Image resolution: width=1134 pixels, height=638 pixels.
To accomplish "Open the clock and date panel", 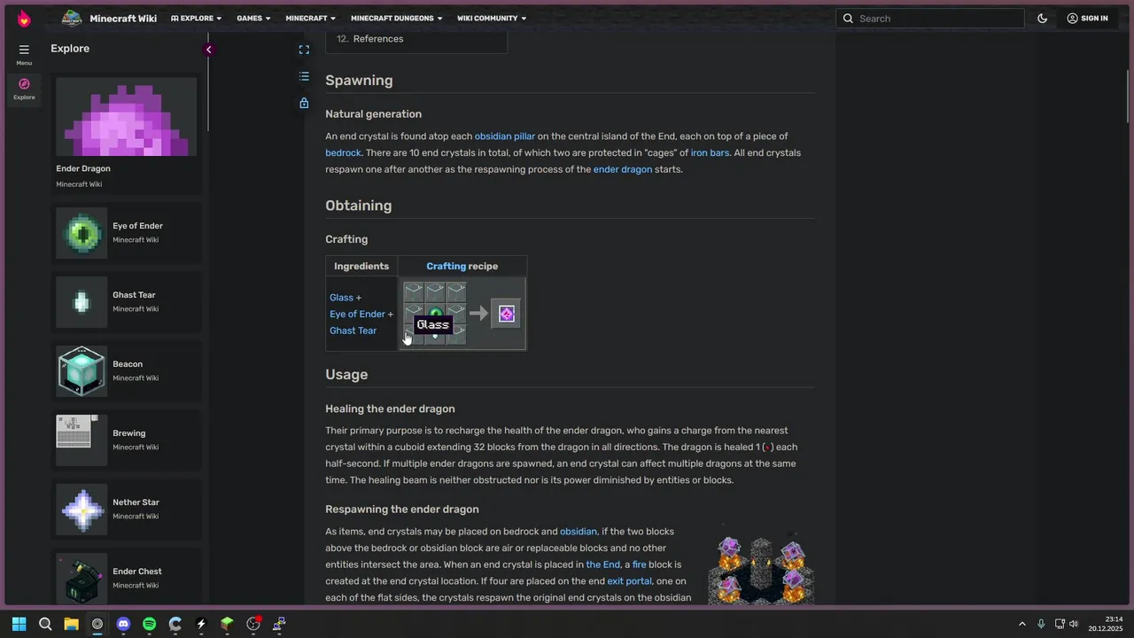I will tap(1107, 624).
